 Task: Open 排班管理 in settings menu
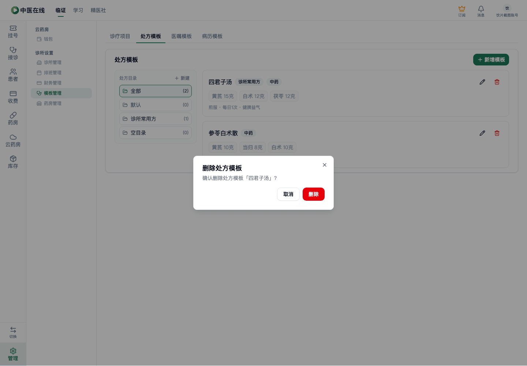(61, 73)
